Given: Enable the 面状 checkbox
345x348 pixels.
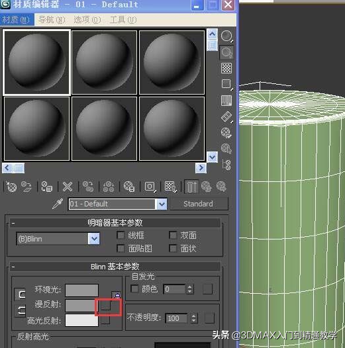Looking at the screenshot, I should tap(173, 248).
